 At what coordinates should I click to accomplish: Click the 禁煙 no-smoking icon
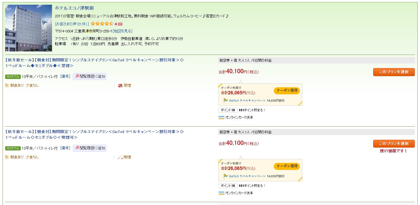tap(120, 85)
